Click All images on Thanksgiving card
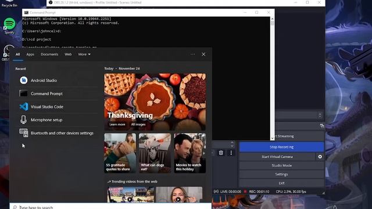Screen dimensions: 372x209 (x=138, y=124)
